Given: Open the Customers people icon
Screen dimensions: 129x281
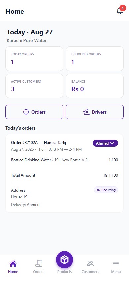Looking at the screenshot, I should click(x=90, y=264).
